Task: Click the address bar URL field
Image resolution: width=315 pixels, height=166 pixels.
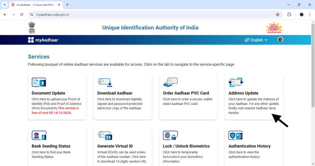Action: pos(155,14)
